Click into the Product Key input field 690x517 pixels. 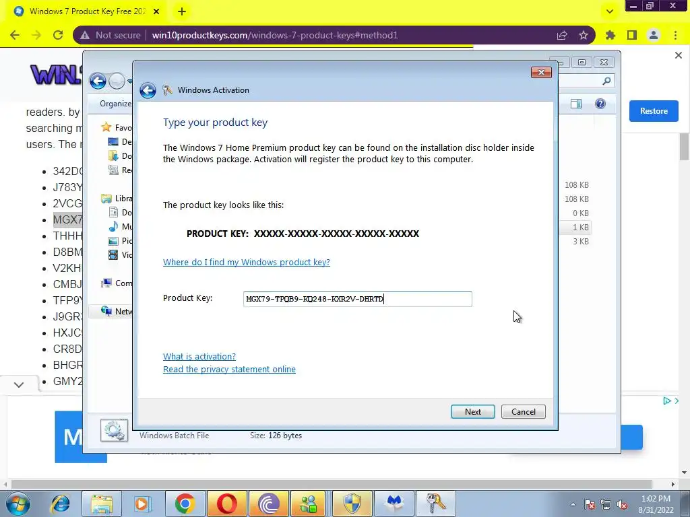357,299
